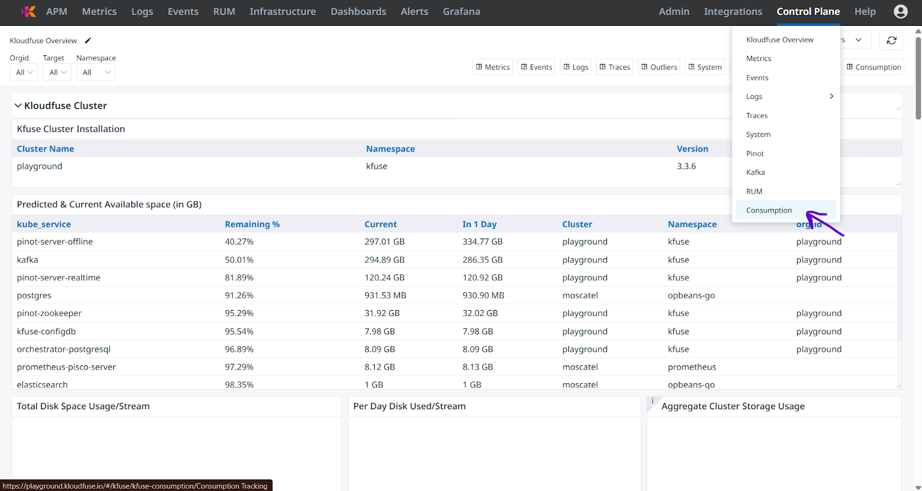This screenshot has height=491, width=922.
Task: Open the Dashboards navigation item
Action: (358, 12)
